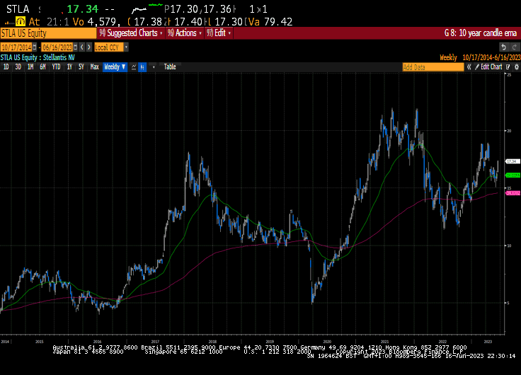
Task: Open the Suggested Charts menu
Action: click(x=131, y=33)
